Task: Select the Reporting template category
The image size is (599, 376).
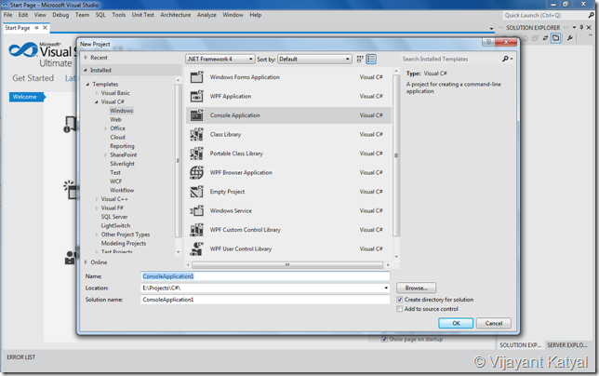Action: [x=122, y=146]
